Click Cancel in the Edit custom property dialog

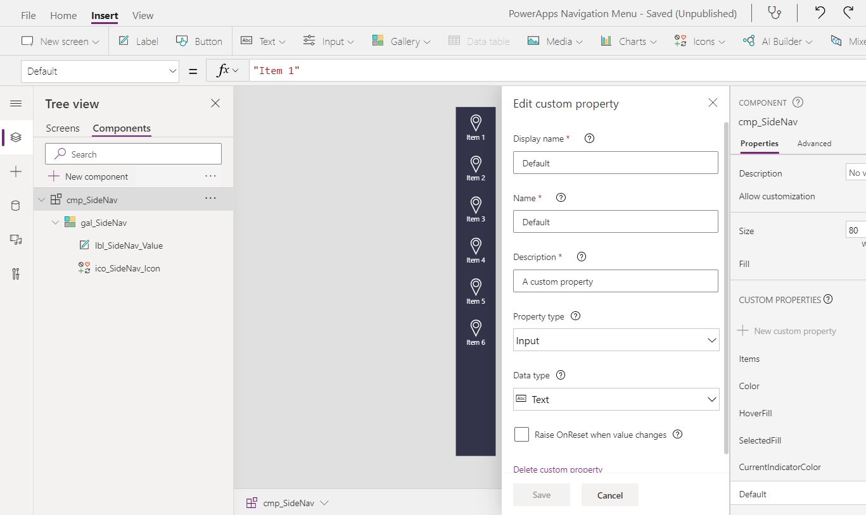609,495
